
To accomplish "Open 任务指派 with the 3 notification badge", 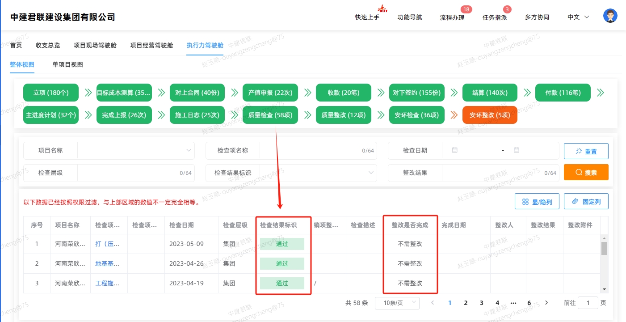I will [495, 17].
